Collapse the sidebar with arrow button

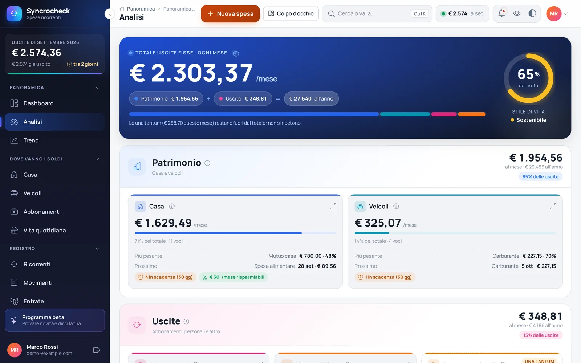click(109, 14)
